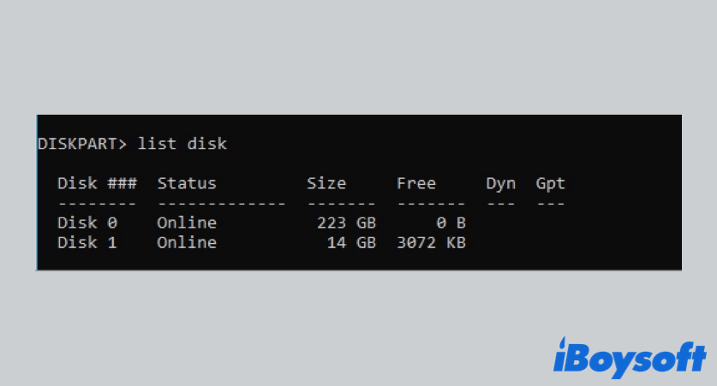
Task: Click the DISKPART> prompt text
Action: [x=82, y=144]
